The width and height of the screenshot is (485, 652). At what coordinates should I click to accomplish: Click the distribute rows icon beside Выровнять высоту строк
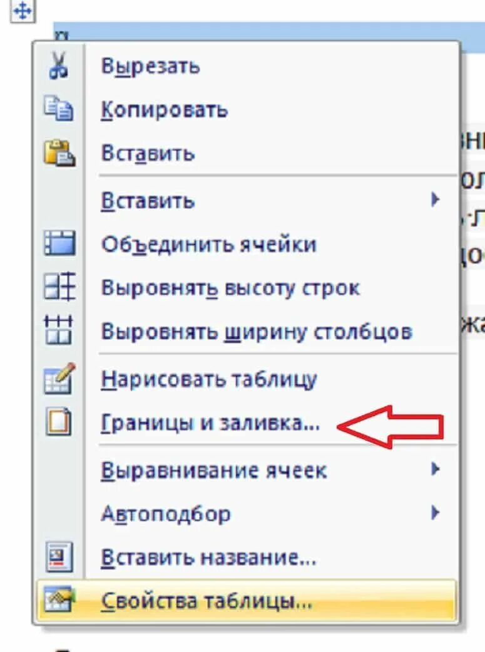[x=60, y=286]
